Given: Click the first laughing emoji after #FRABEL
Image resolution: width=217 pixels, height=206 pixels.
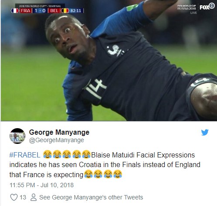Looking at the screenshot, I should pyautogui.click(x=47, y=154).
